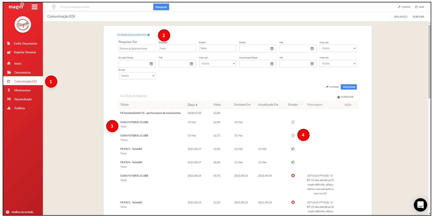Toggle the hamburger menu next to magnifi logo
Image resolution: width=433 pixels, height=218 pixels.
(x=34, y=7)
